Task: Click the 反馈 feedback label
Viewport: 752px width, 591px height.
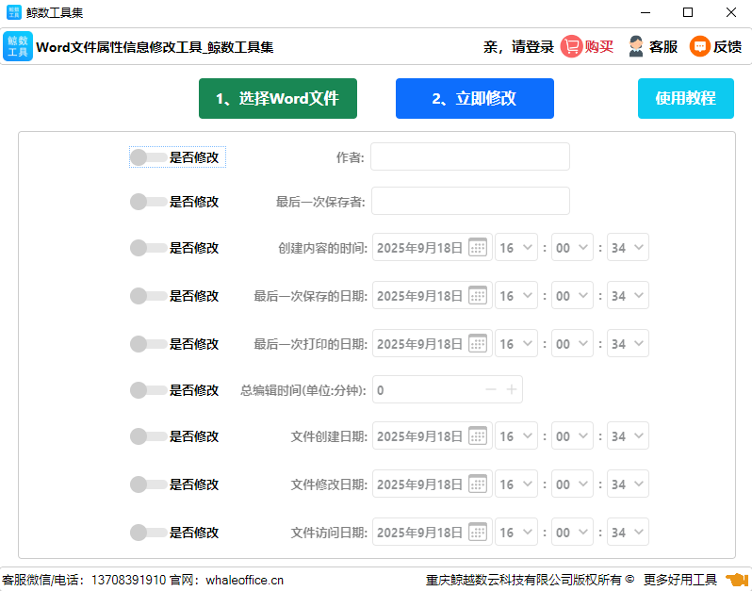Action: [727, 46]
